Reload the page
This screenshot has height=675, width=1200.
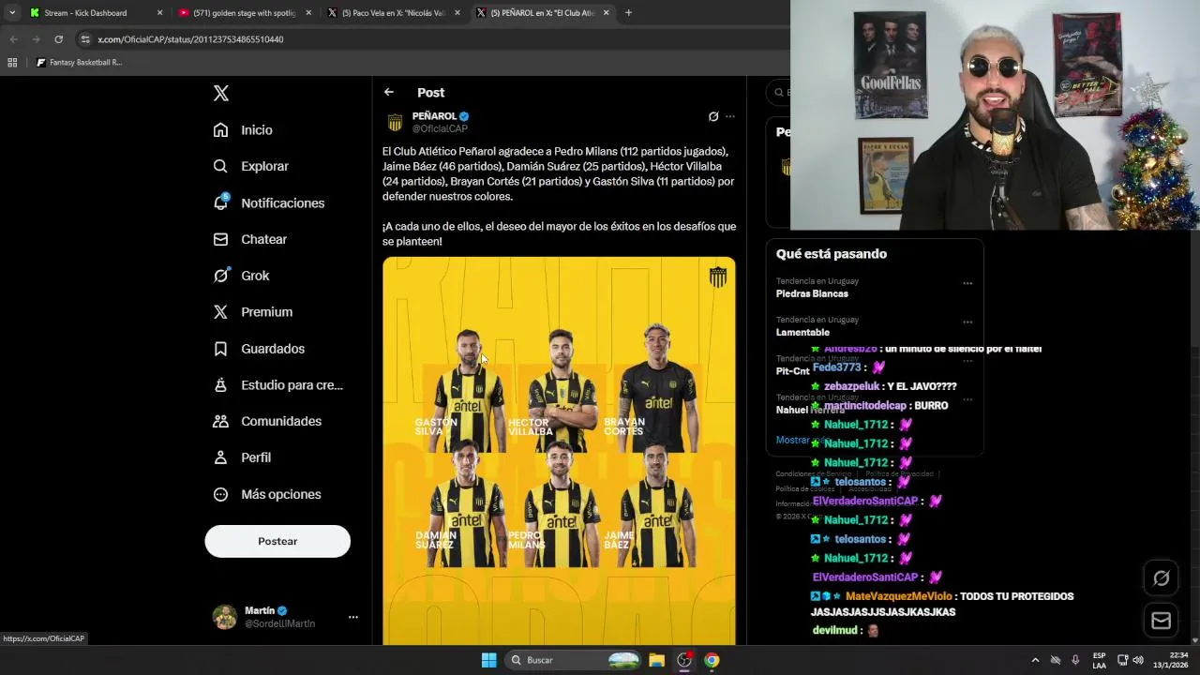(x=58, y=39)
